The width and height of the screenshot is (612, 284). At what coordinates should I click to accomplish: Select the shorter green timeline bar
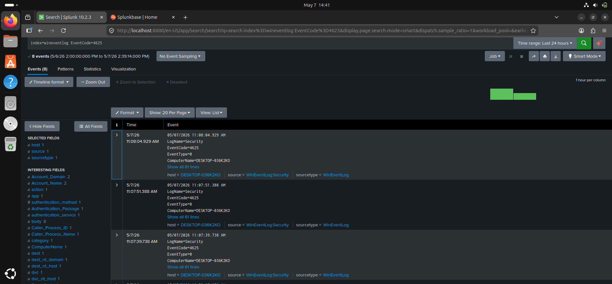coord(525,96)
